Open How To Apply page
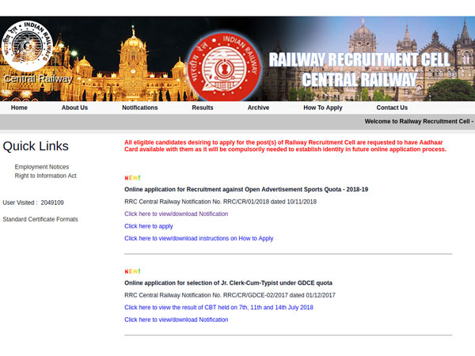Viewport: 475px width, 356px height. coord(323,108)
